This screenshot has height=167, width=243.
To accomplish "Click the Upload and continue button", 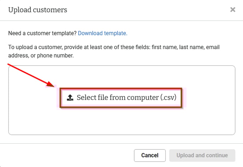I will click(x=202, y=155).
